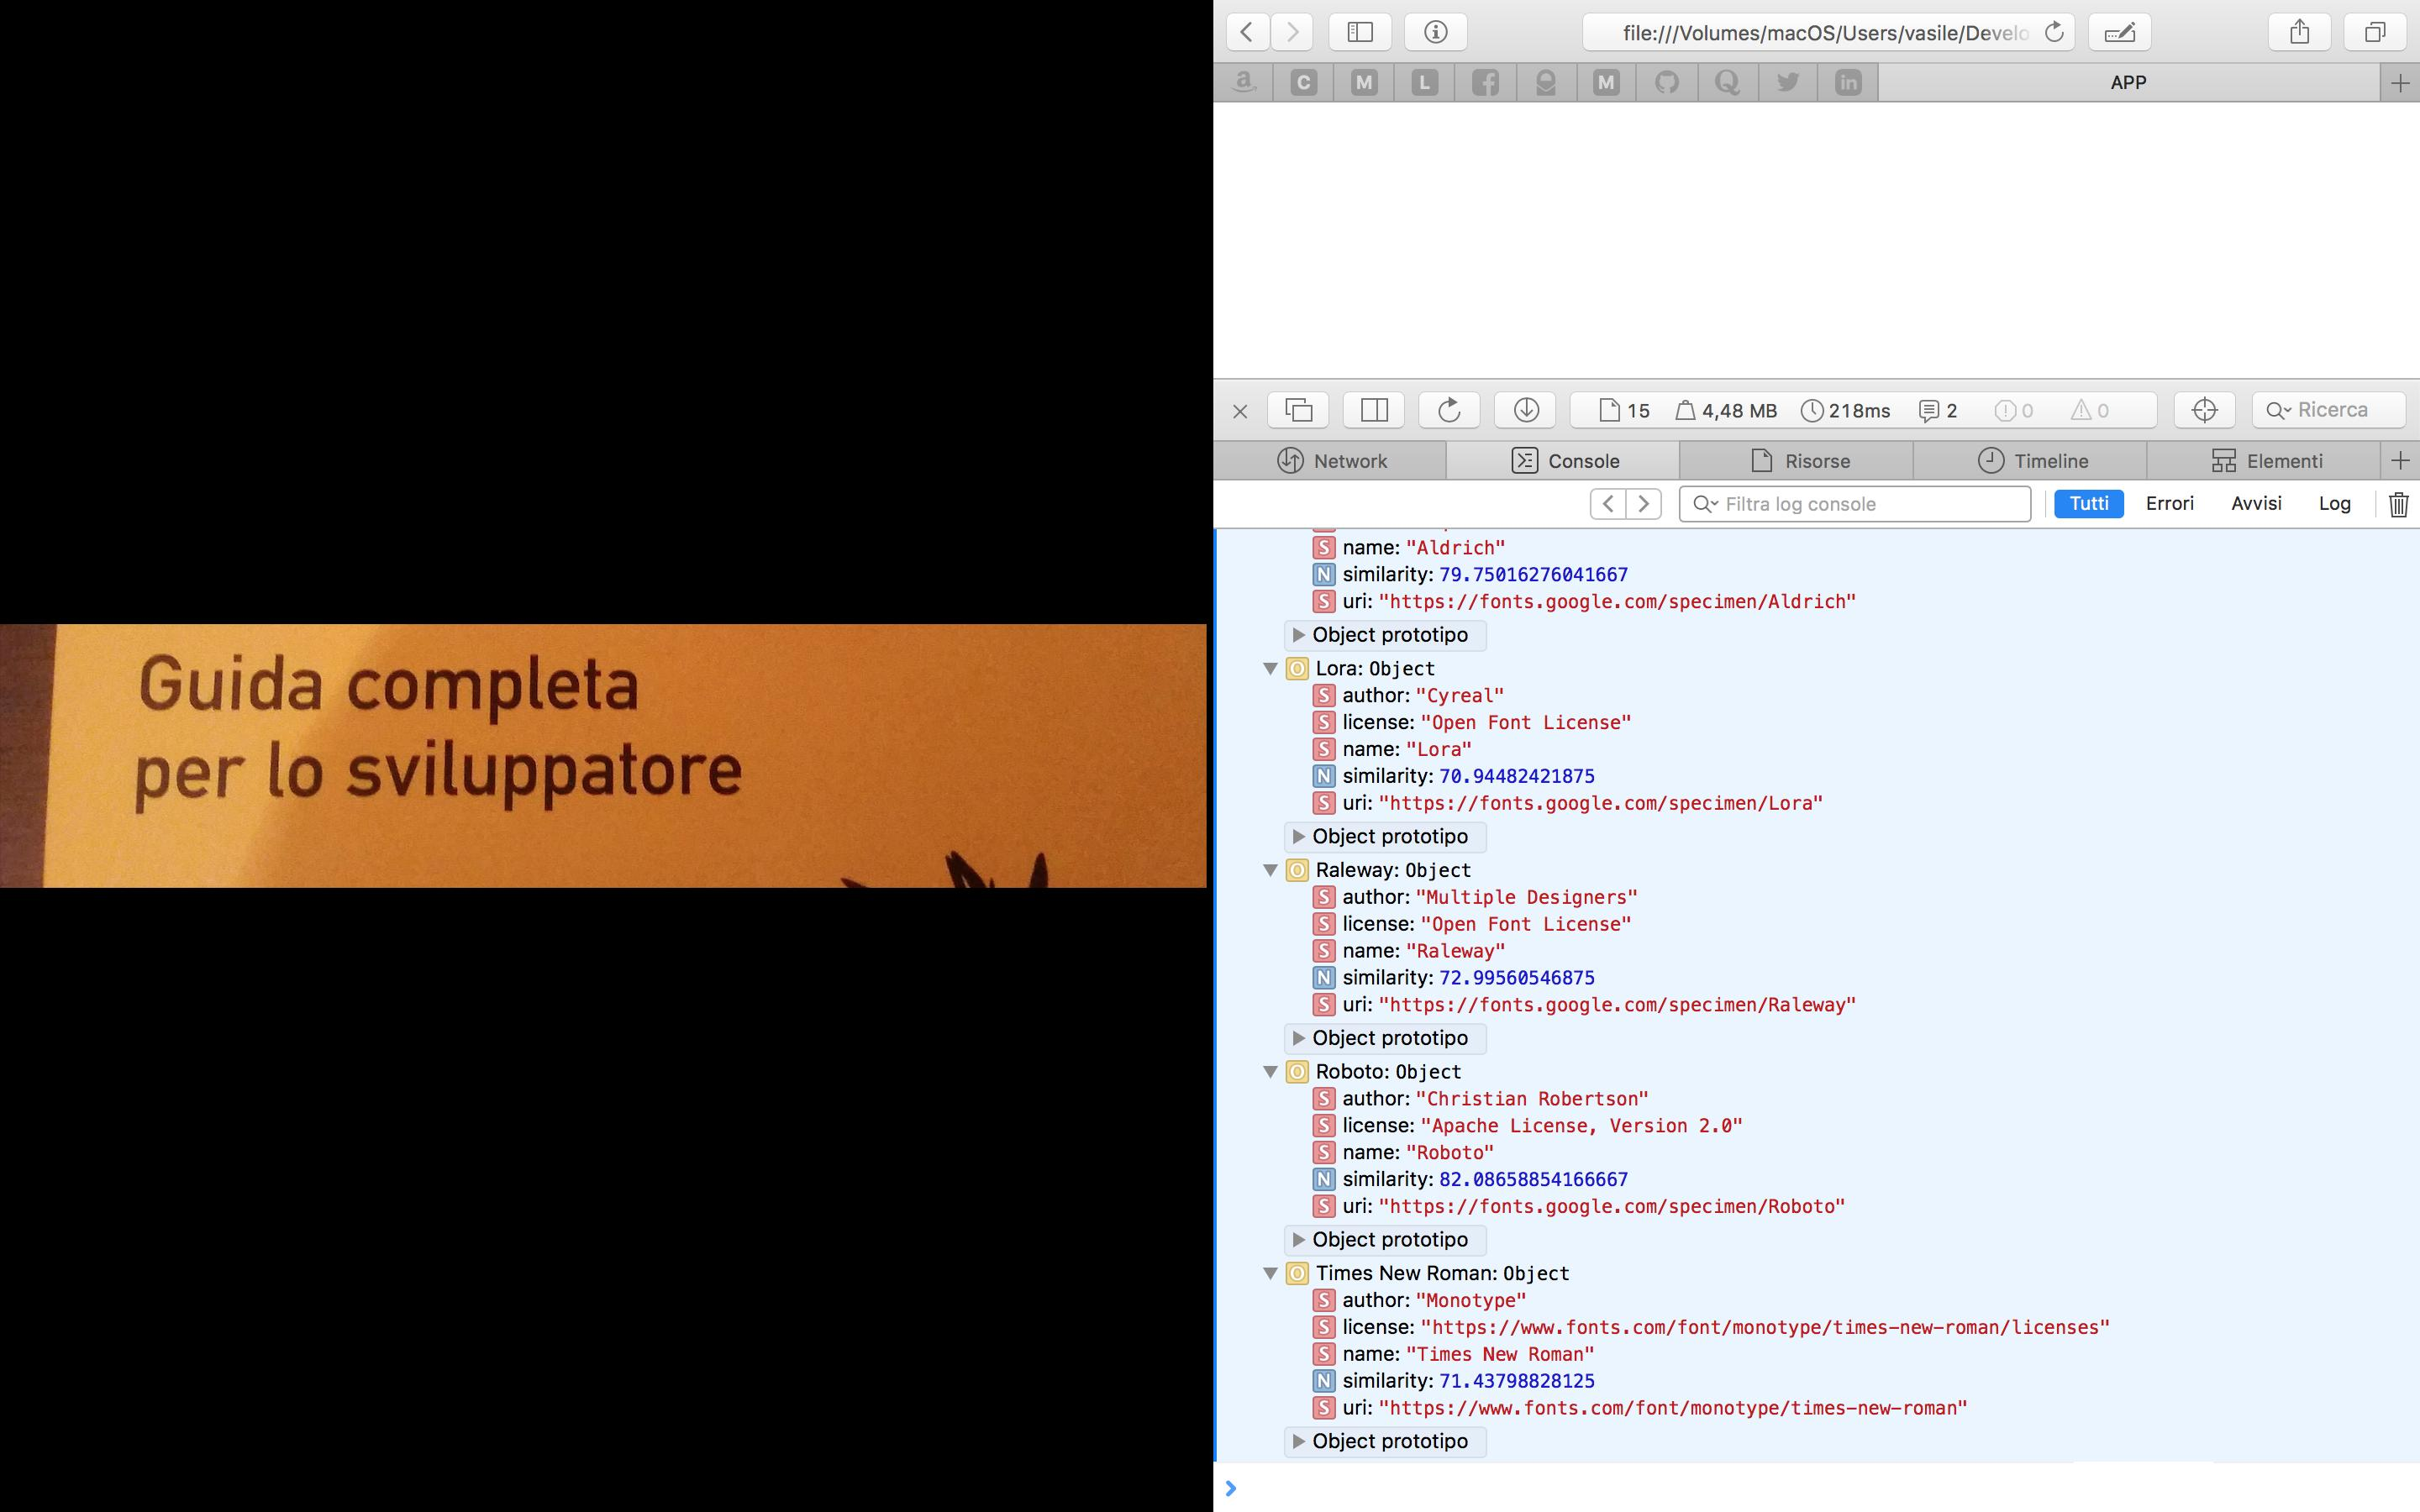
Task: Click the Log filter button
Action: [x=2334, y=503]
